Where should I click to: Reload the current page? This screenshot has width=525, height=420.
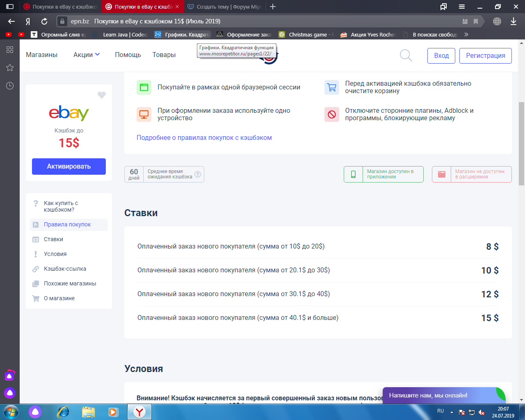pyautogui.click(x=44, y=21)
